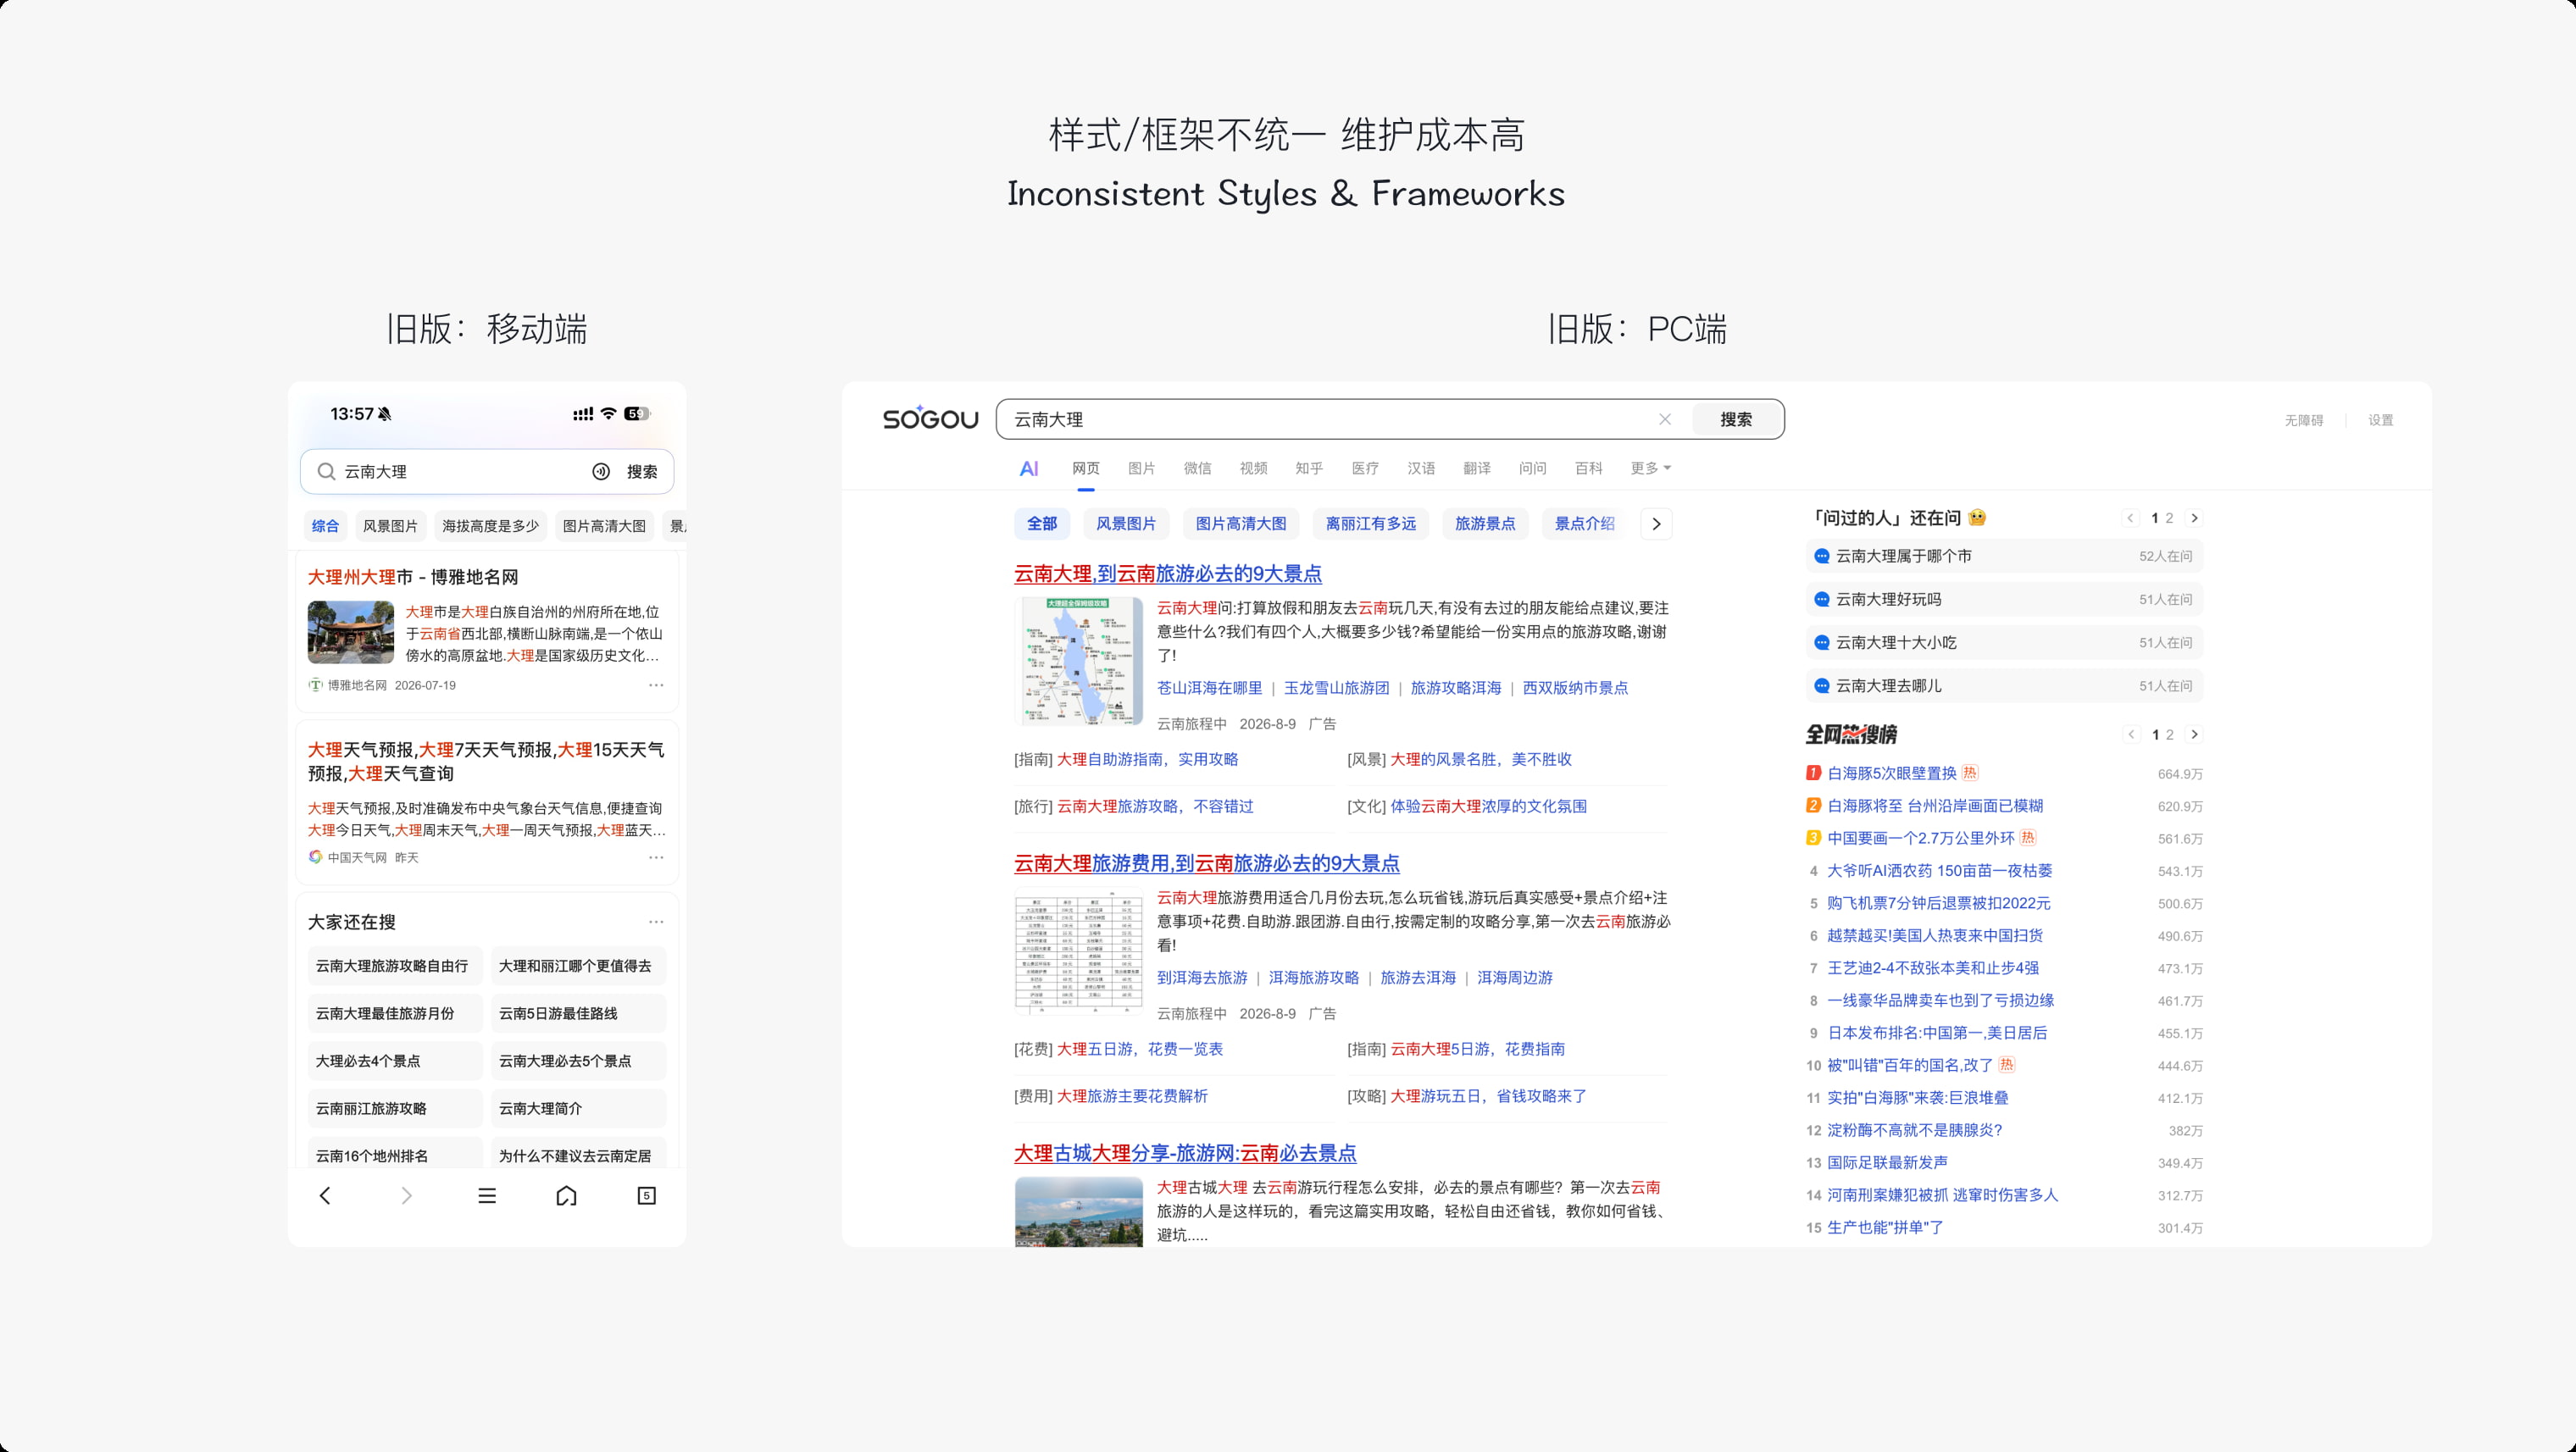Tap related search 云南5日游最佳路线
2576x1452 pixels.
pos(578,1013)
